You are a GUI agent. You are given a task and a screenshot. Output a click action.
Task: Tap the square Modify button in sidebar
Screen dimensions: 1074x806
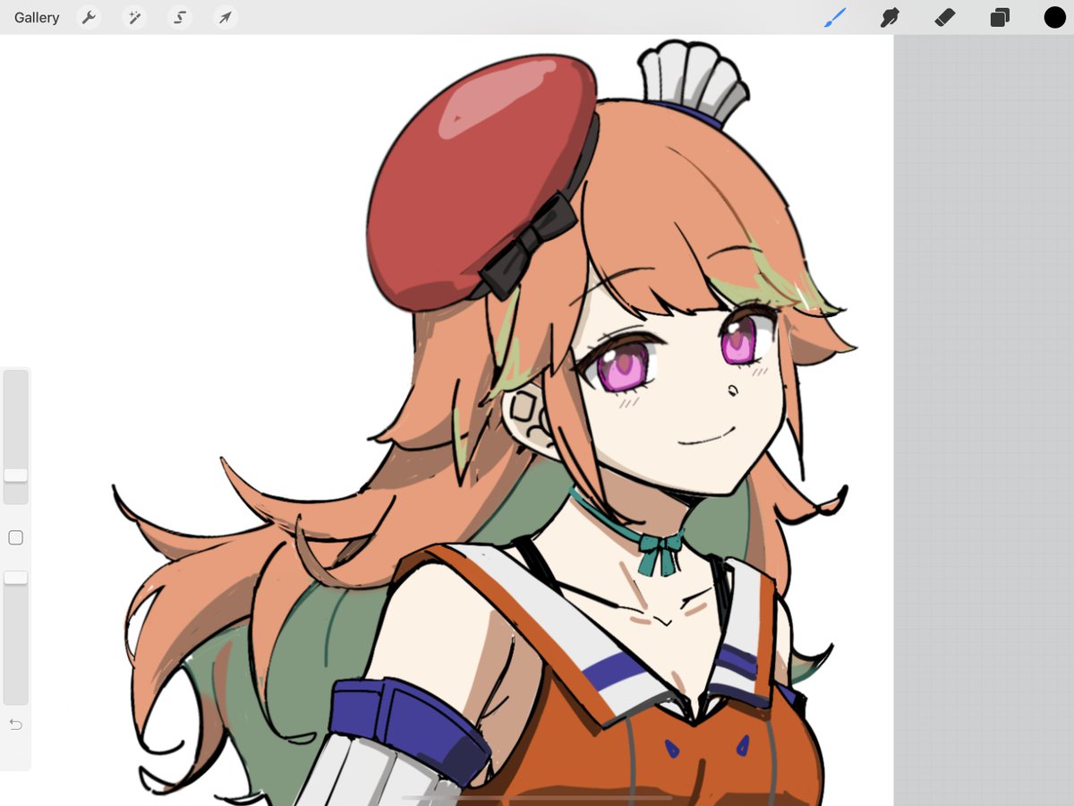[15, 537]
